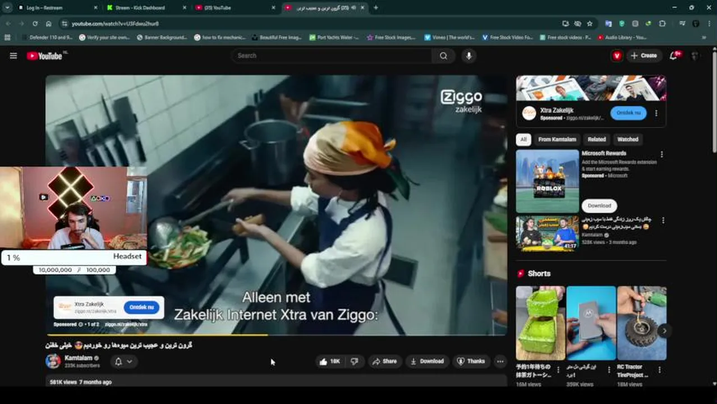Open options for RC Tractor short
Image resolution: width=717 pixels, height=404 pixels.
point(659,370)
